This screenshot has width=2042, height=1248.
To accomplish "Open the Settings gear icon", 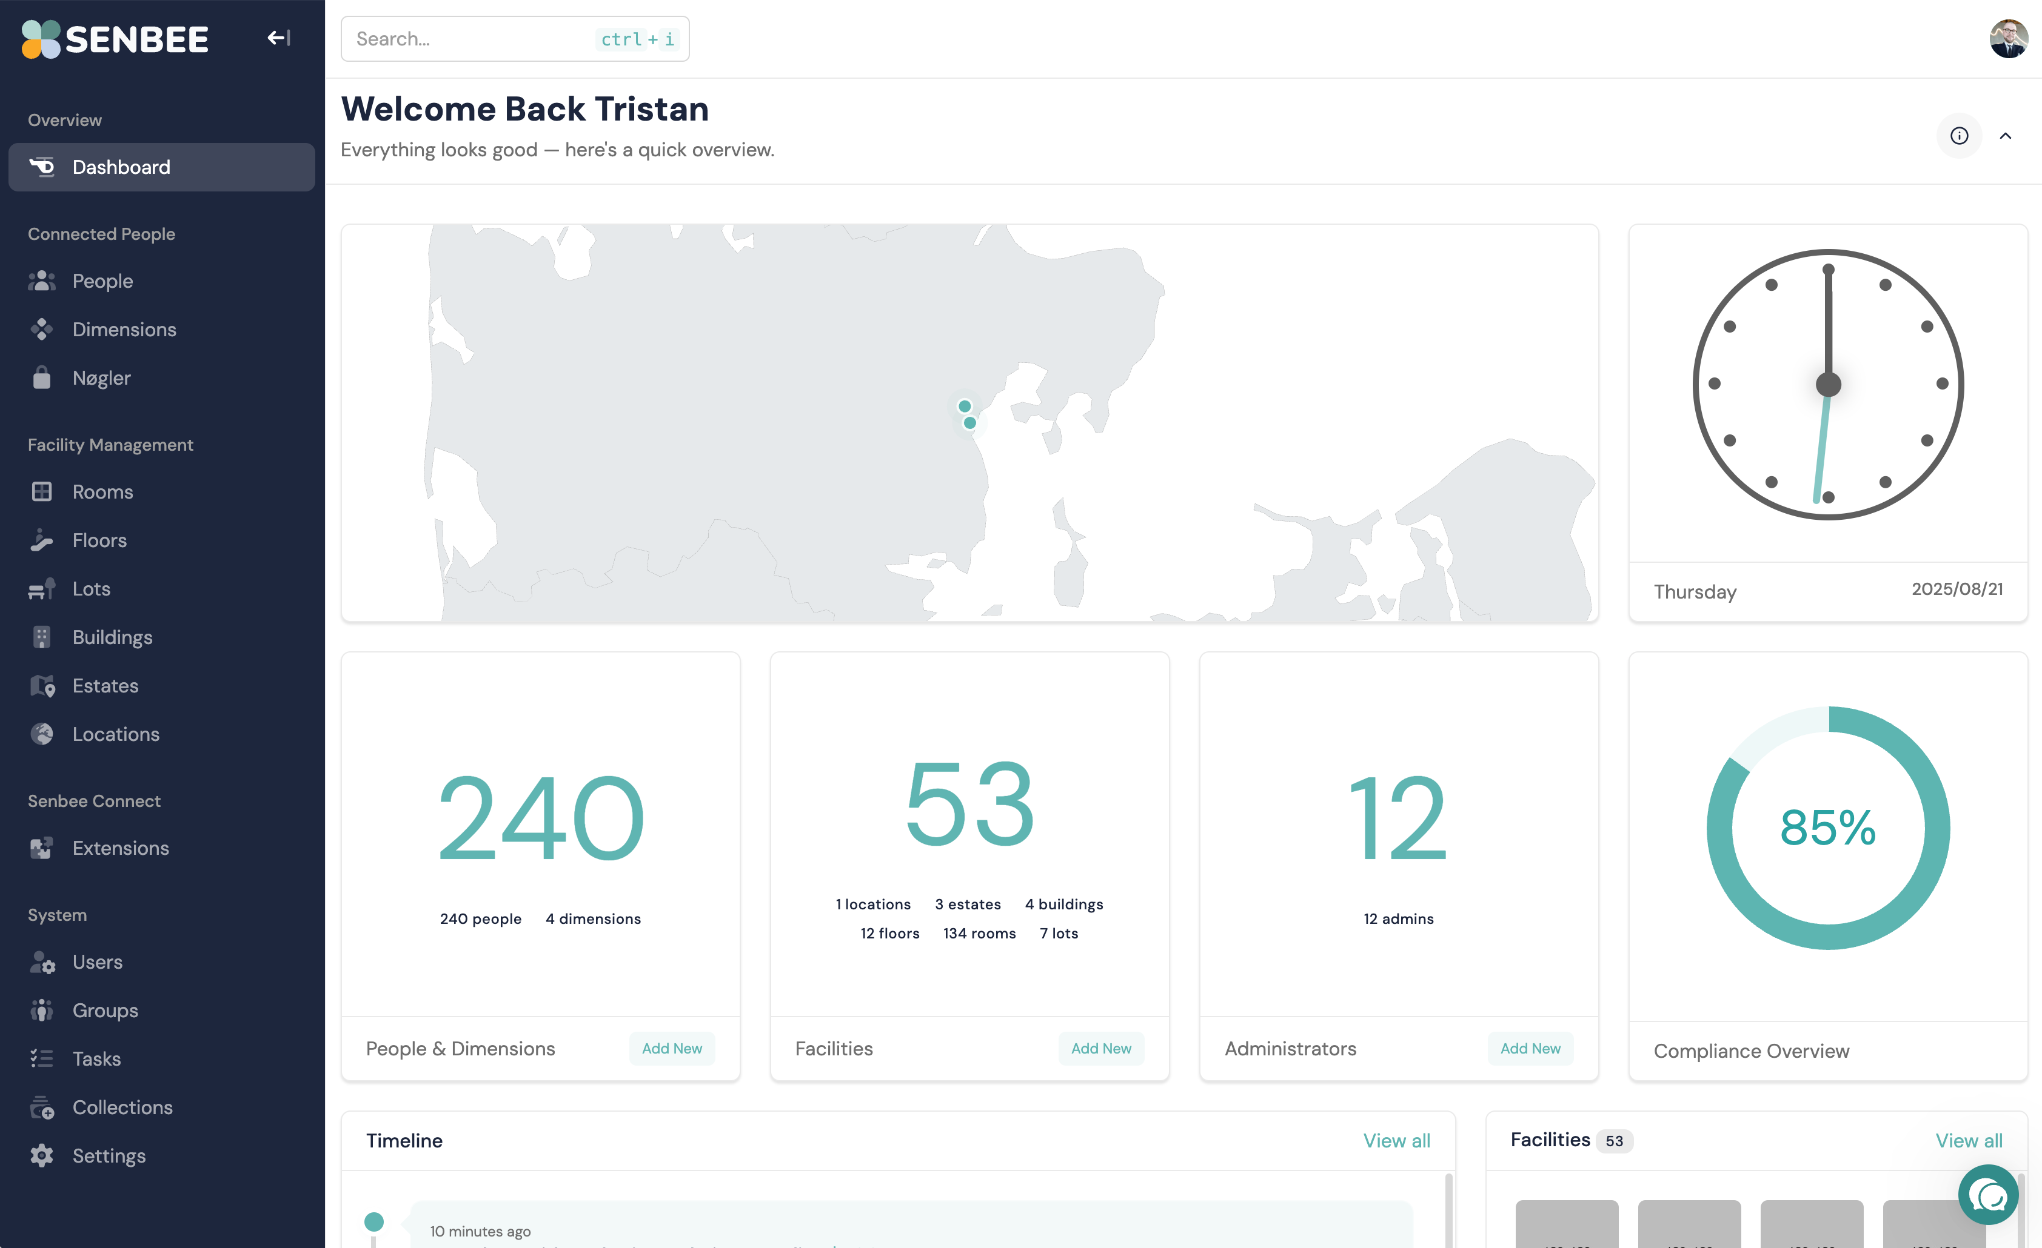I will tap(41, 1156).
